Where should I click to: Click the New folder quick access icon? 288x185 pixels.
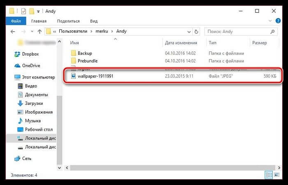click(x=32, y=11)
